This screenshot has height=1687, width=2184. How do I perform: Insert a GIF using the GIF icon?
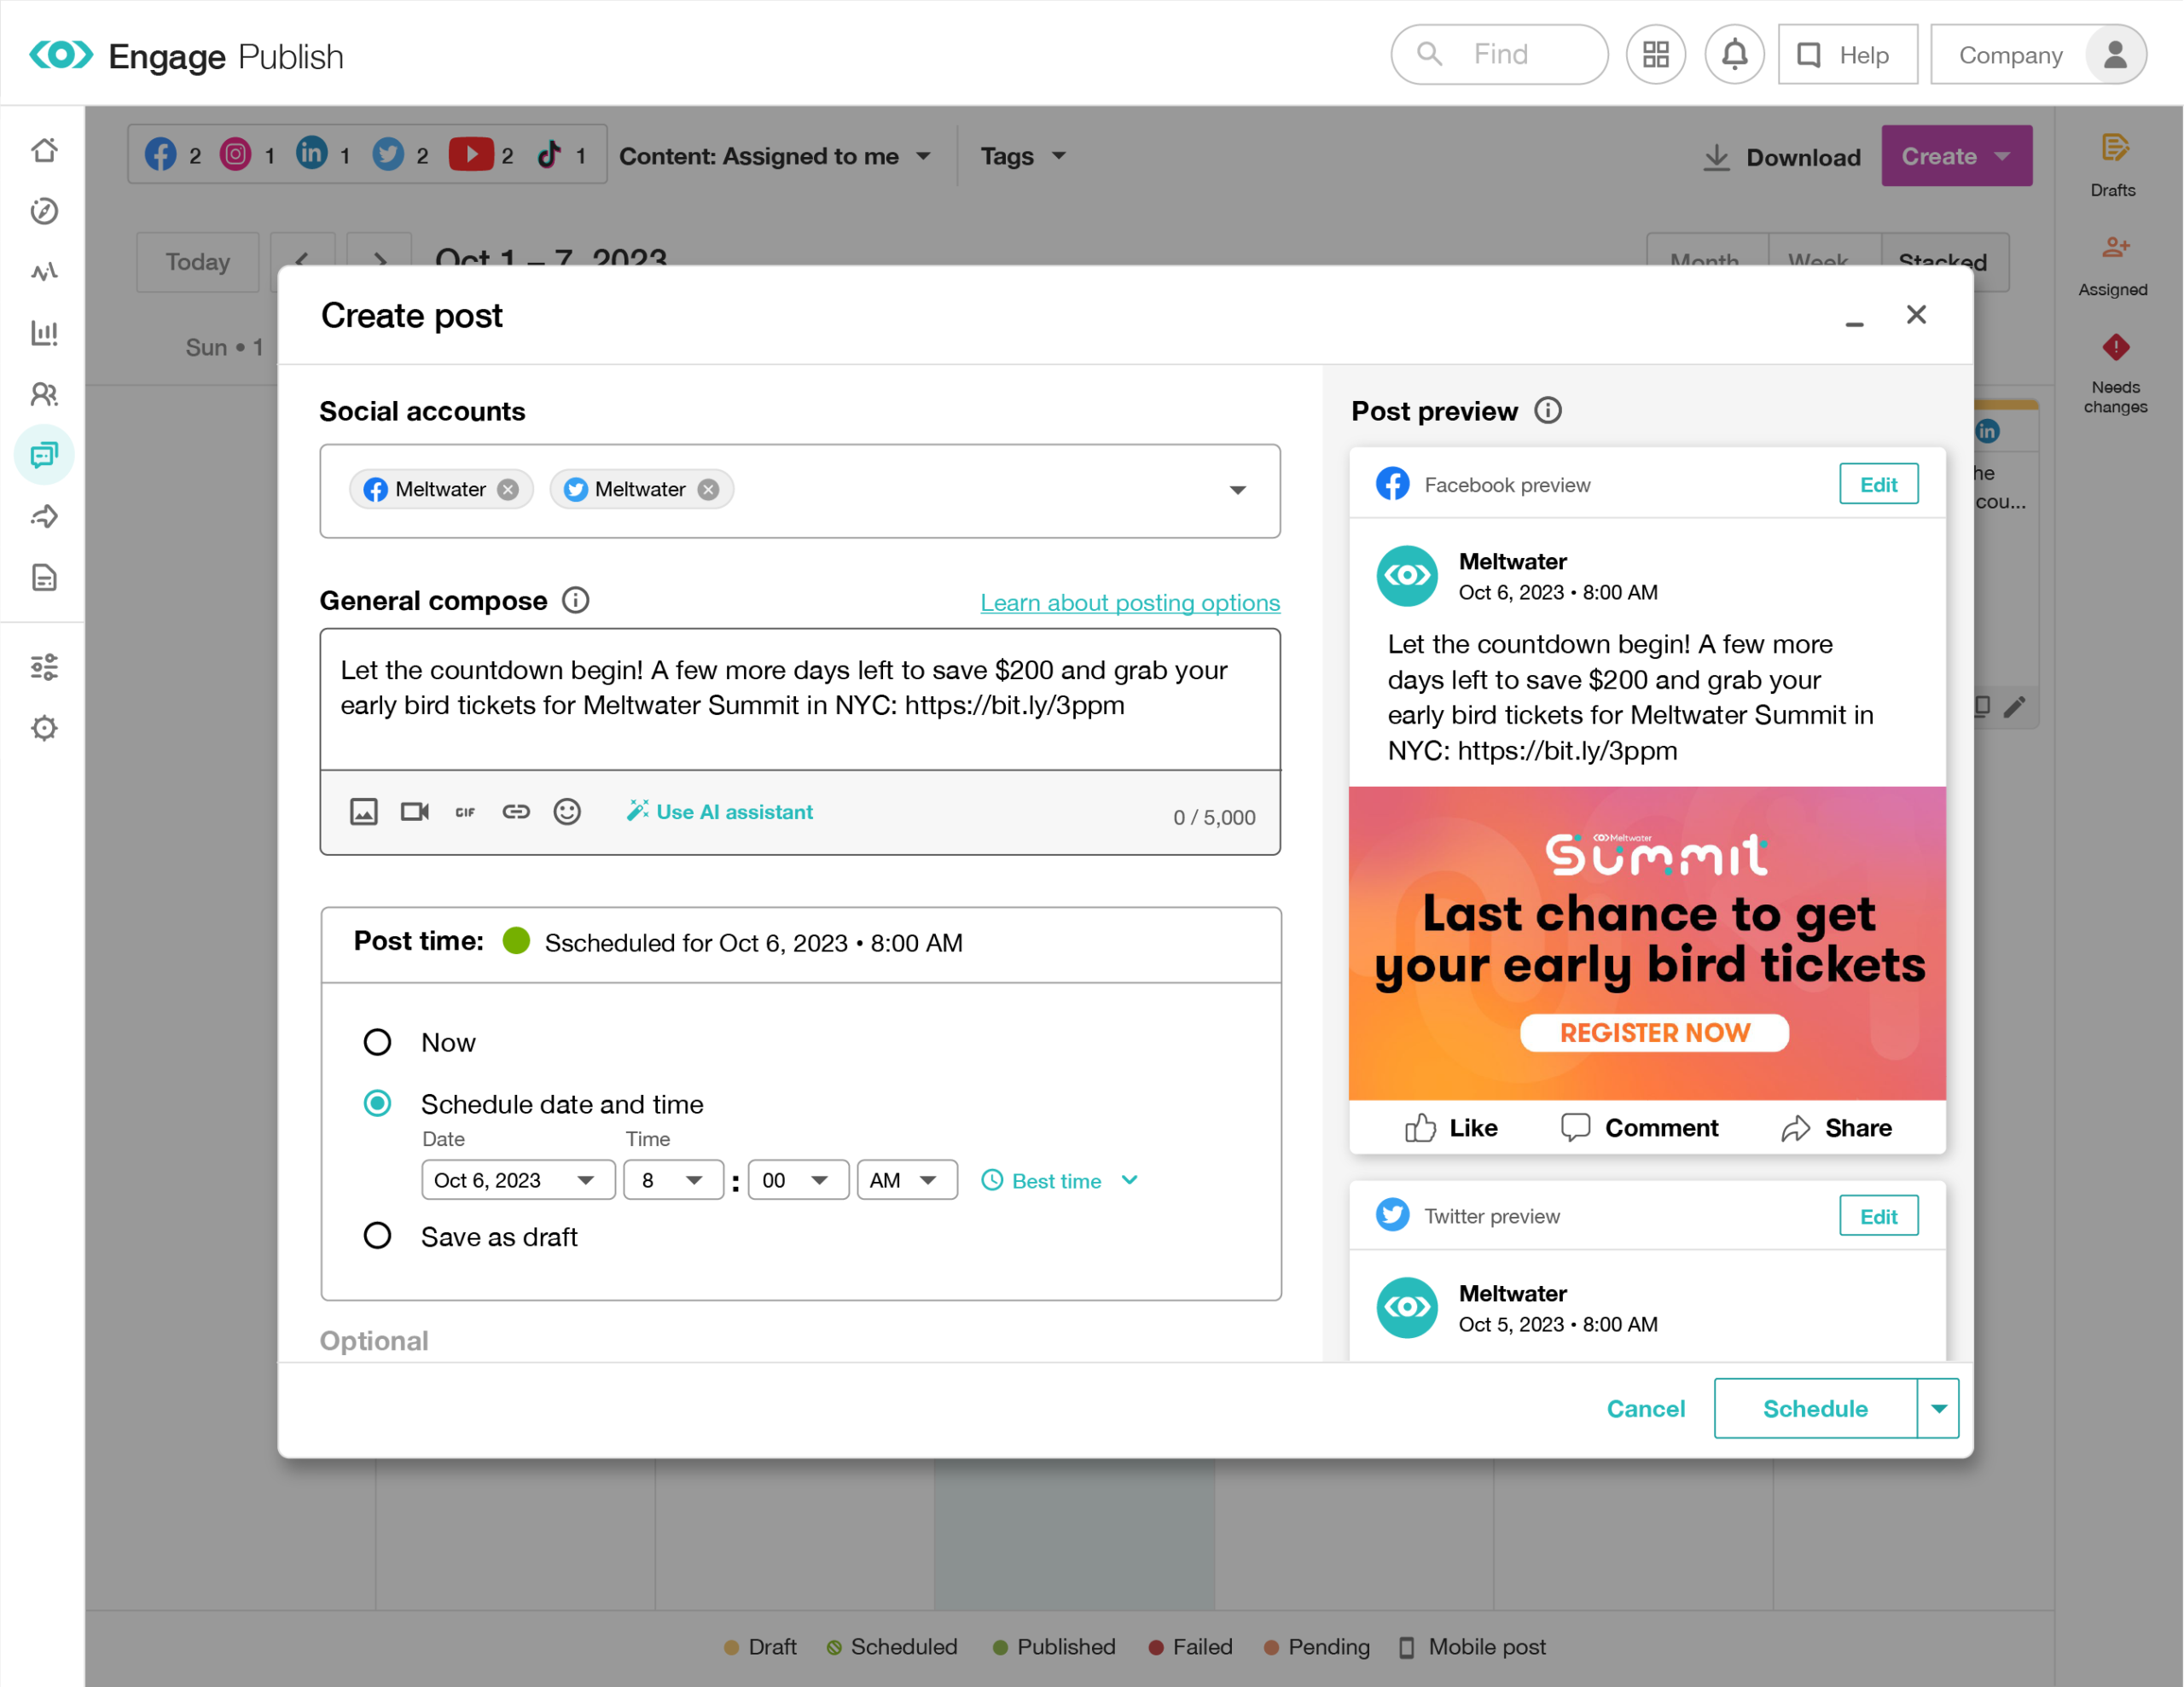tap(465, 812)
